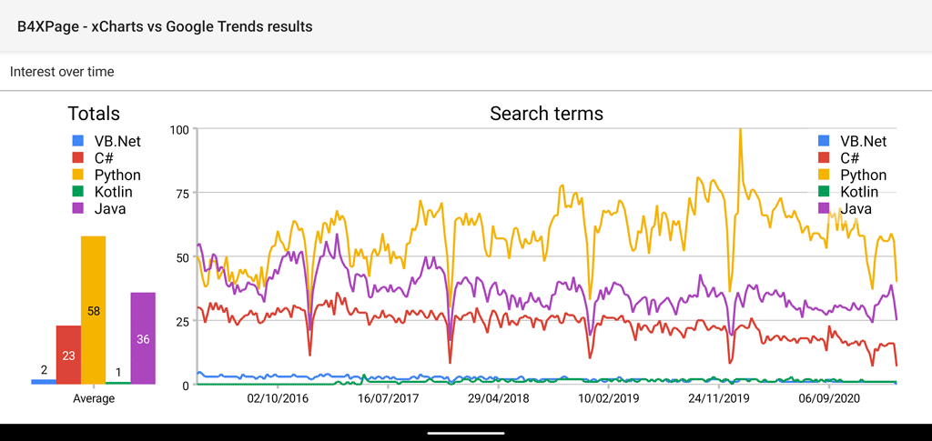Select the purple Java bar showing 36
The width and height of the screenshot is (932, 441).
pyautogui.click(x=143, y=338)
